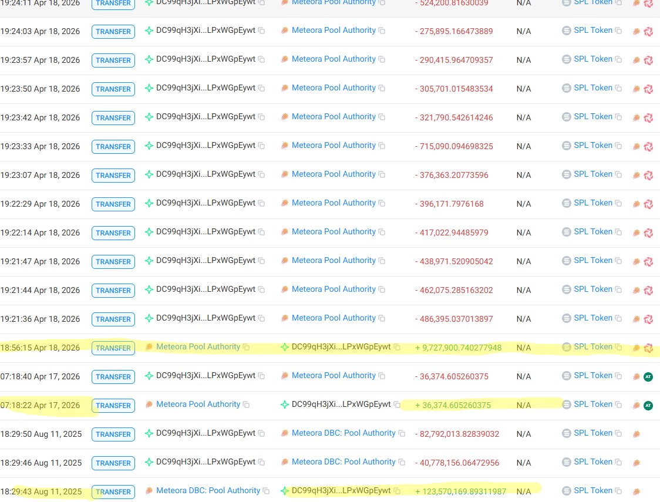
Task: Copy the DC99qH3jXi address in the 19:23:07 row
Action: [x=261, y=174]
